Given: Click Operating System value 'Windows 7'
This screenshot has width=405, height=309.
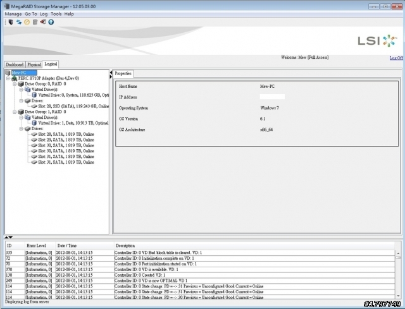Looking at the screenshot, I should [x=270, y=108].
